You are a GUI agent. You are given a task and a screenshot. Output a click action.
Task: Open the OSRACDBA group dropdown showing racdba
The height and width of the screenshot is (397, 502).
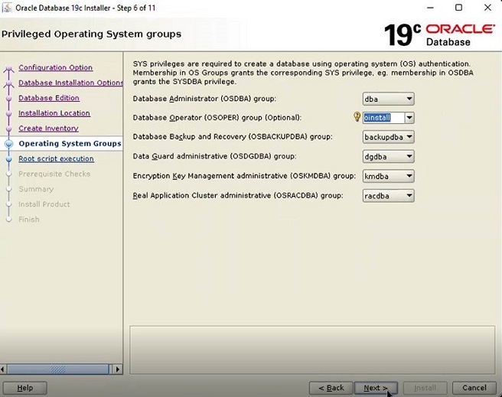[x=388, y=196]
